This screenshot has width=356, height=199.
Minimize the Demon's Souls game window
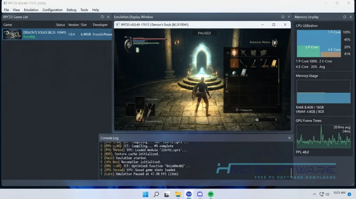pos(262,25)
